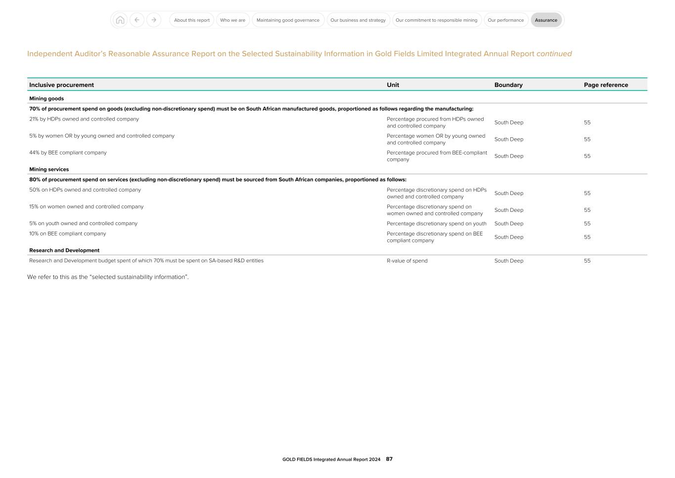The width and height of the screenshot is (675, 478).
Task: Click the back arrow navigation icon
Action: (137, 20)
